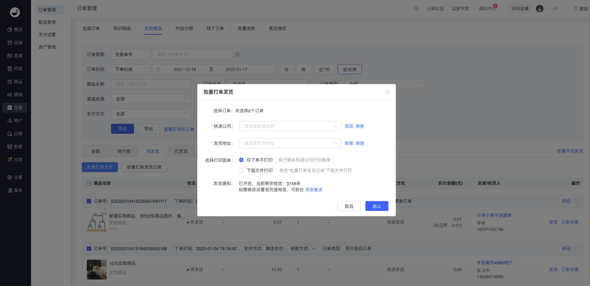Open 概况 overview in the sidebar

[15, 29]
